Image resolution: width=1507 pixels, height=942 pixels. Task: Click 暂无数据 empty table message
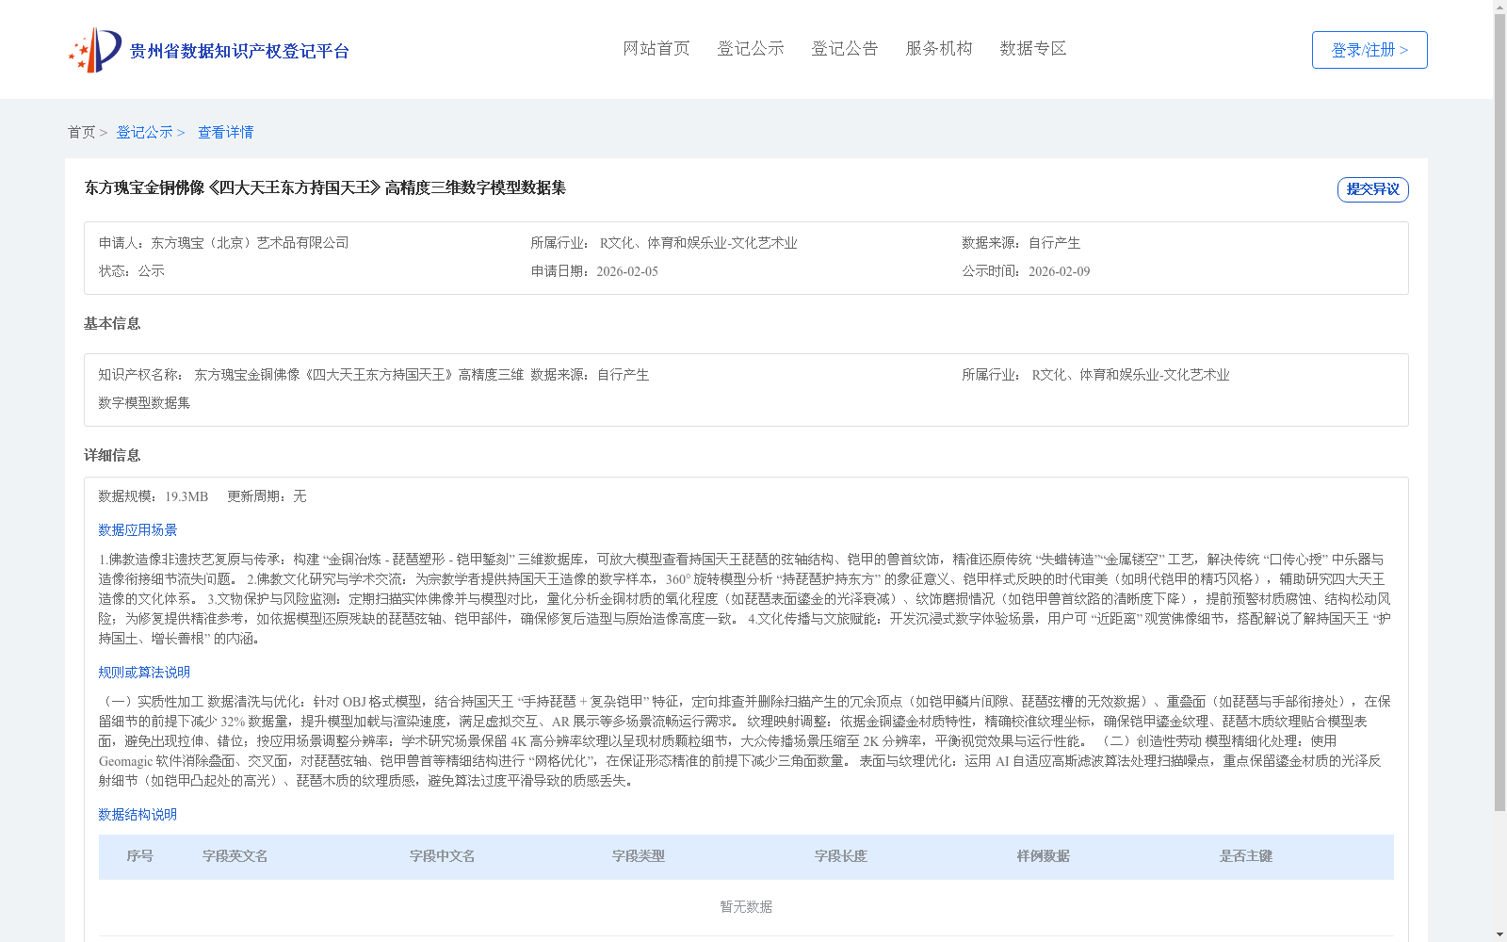click(x=746, y=907)
